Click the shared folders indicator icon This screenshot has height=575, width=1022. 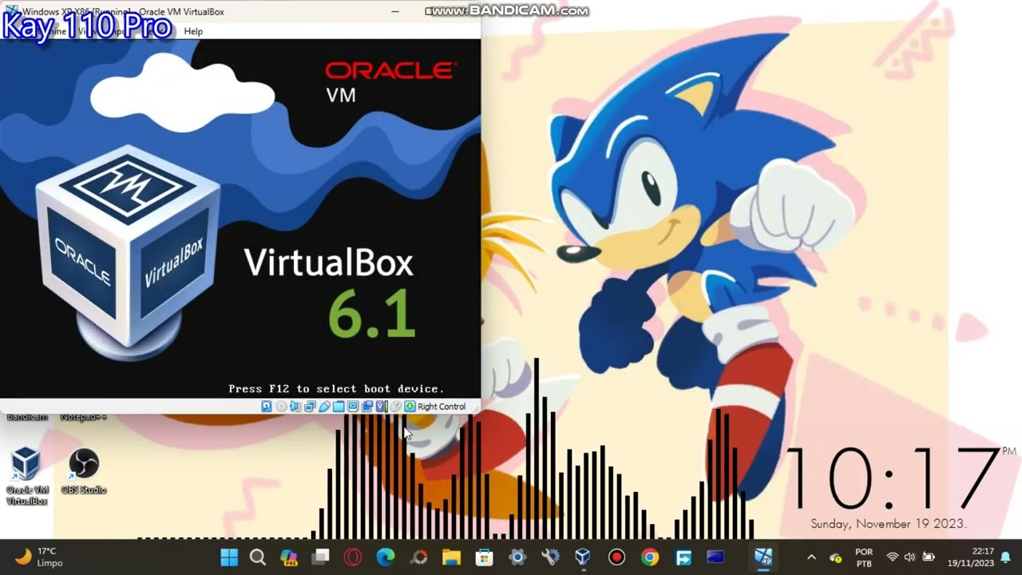(339, 406)
